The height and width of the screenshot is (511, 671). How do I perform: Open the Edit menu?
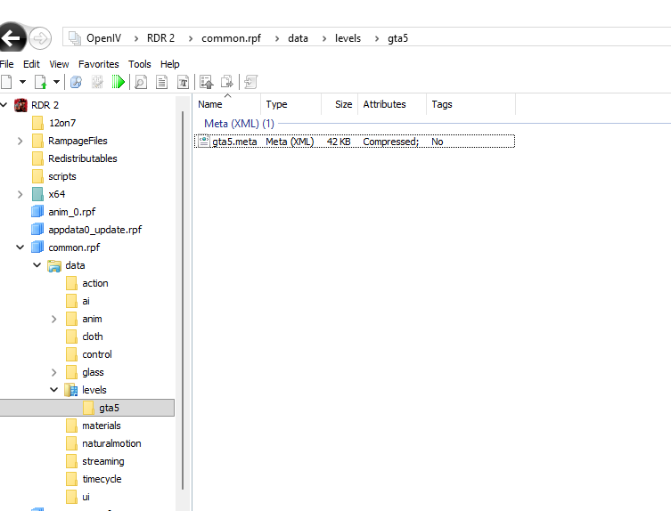point(31,64)
